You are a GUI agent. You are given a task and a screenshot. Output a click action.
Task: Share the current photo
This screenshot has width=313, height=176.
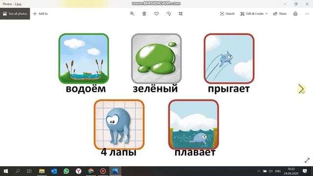[x=280, y=14]
